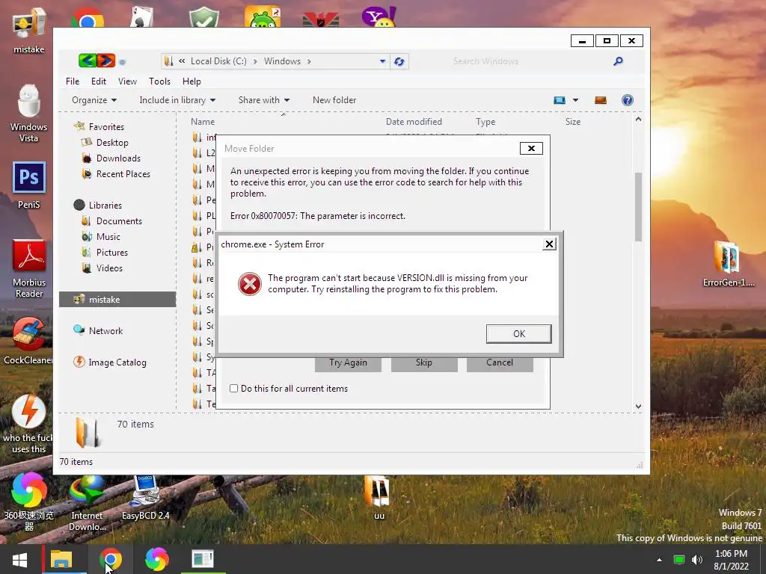The image size is (766, 574).
Task: Click the volume speaker tray icon
Action: (697, 560)
